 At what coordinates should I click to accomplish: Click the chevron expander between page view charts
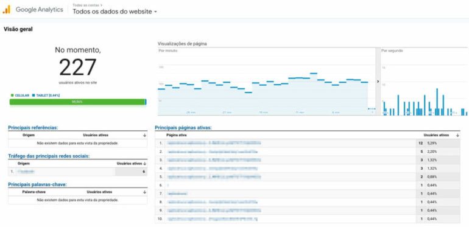pyautogui.click(x=378, y=81)
